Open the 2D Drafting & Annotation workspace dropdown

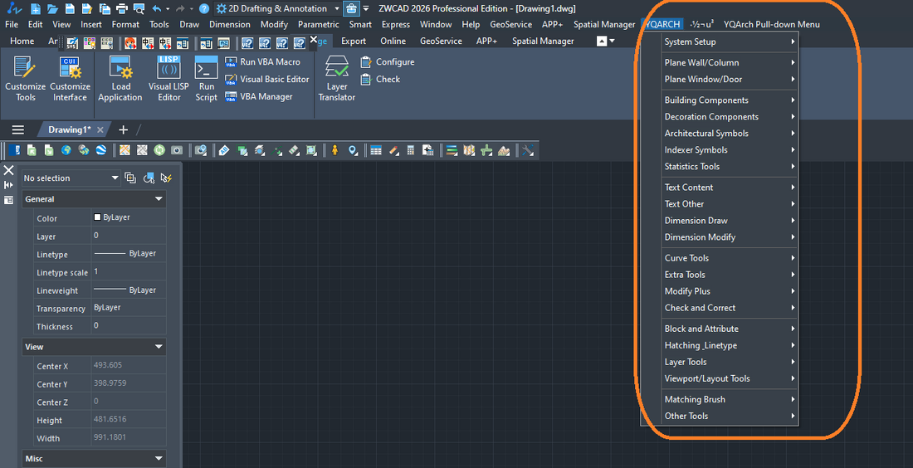[x=337, y=8]
